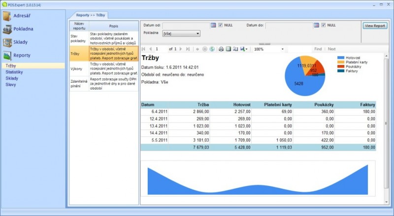Go to next report page
Image resolution: width=394 pixels, height=216 pixels.
tap(181, 49)
